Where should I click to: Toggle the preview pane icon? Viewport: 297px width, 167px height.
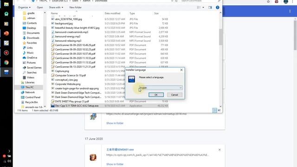pos(210,7)
